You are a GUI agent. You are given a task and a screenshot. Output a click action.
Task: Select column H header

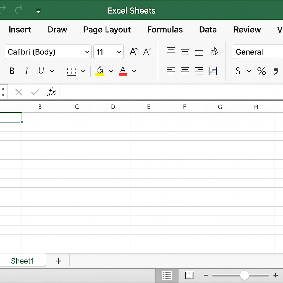click(x=256, y=107)
